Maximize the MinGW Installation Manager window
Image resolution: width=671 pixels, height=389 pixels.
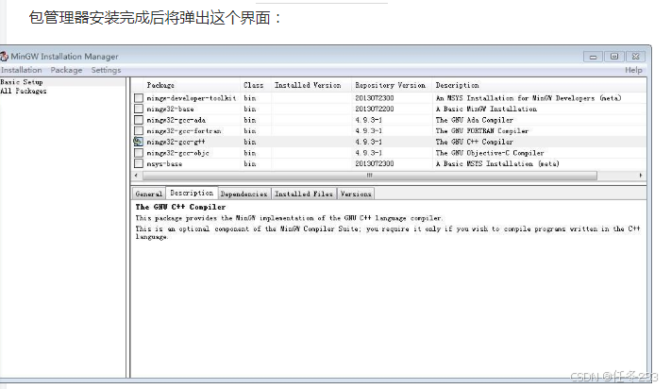coord(614,57)
